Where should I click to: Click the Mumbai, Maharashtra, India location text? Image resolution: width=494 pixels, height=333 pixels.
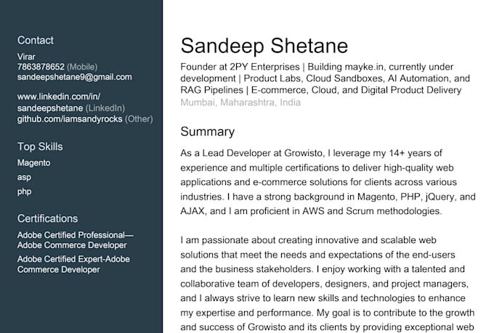[240, 102]
